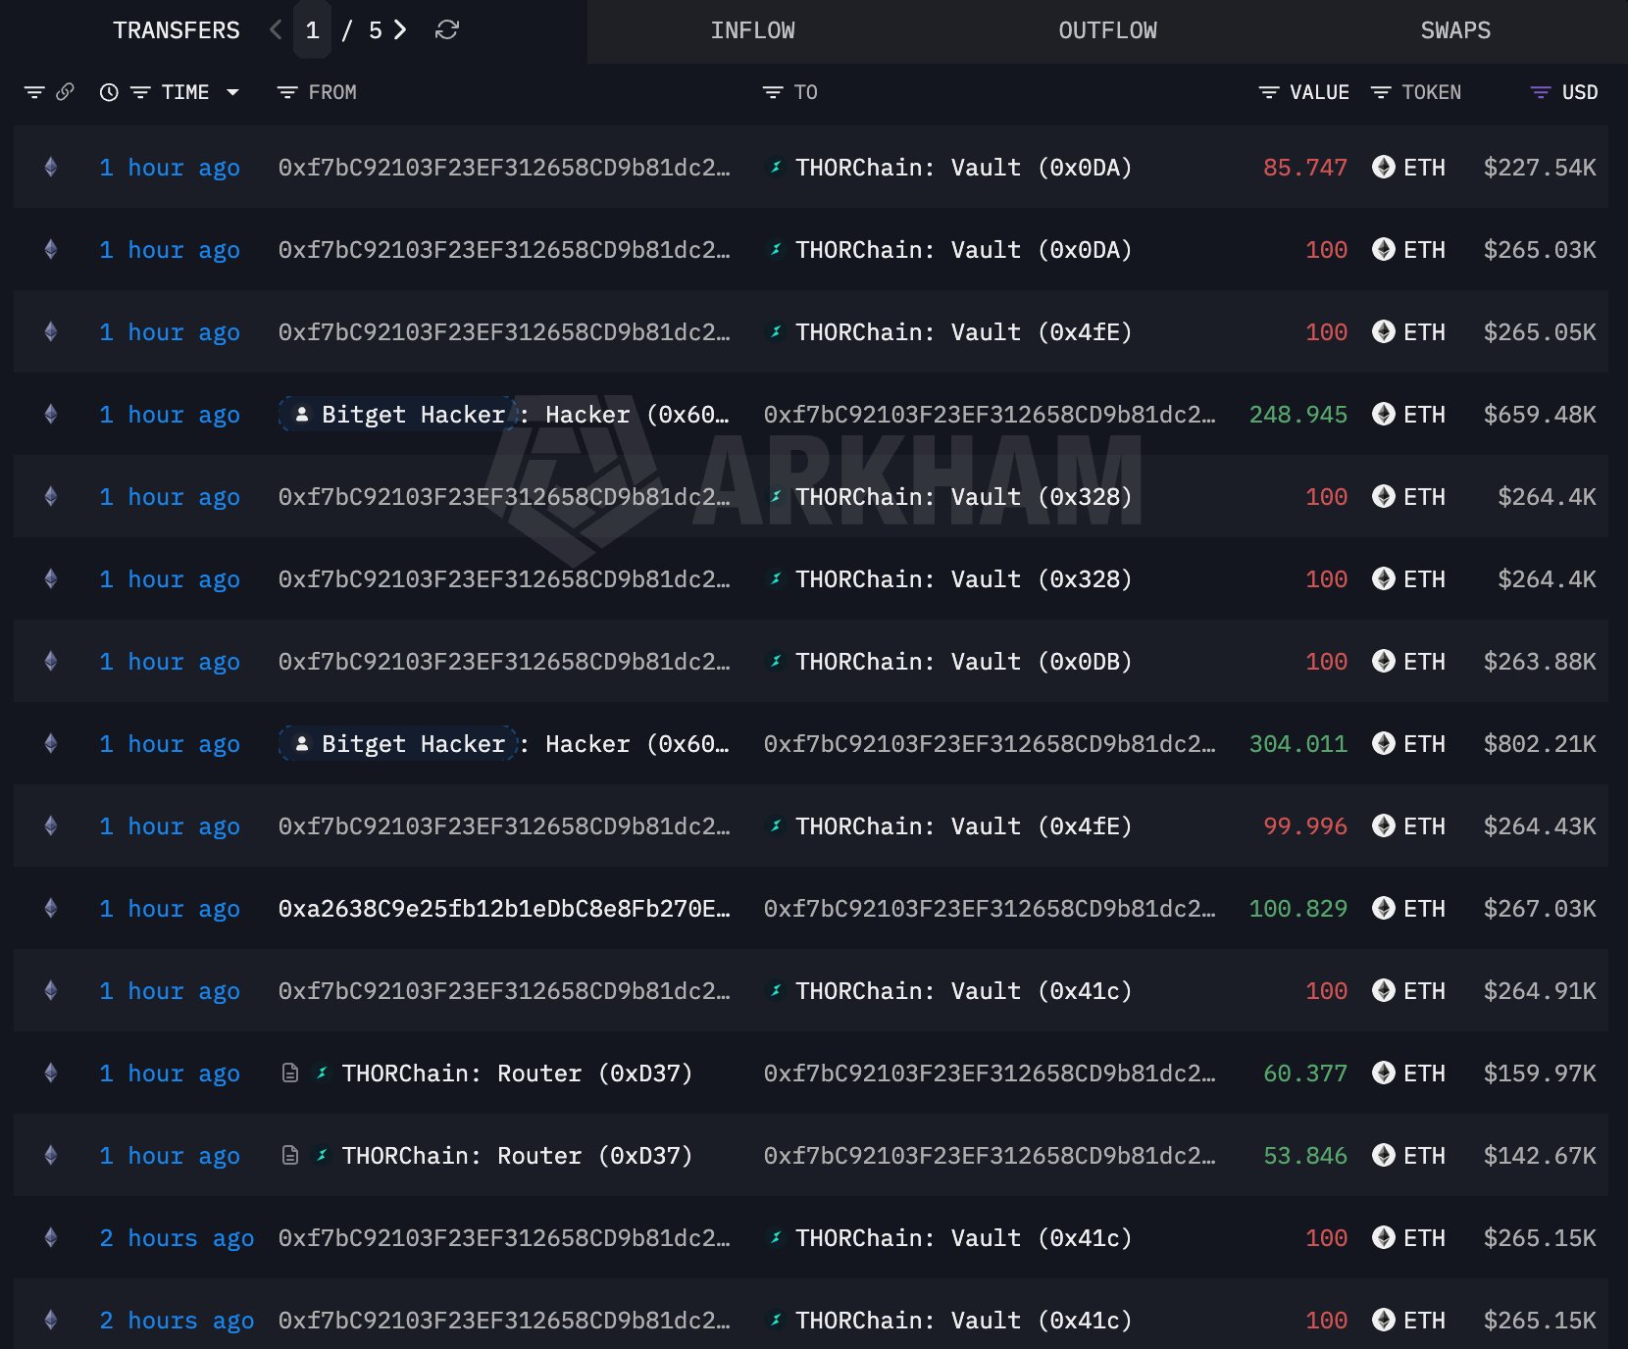Click ETH token icon on $227.54K row
Image resolution: width=1628 pixels, height=1349 pixels.
1384,167
